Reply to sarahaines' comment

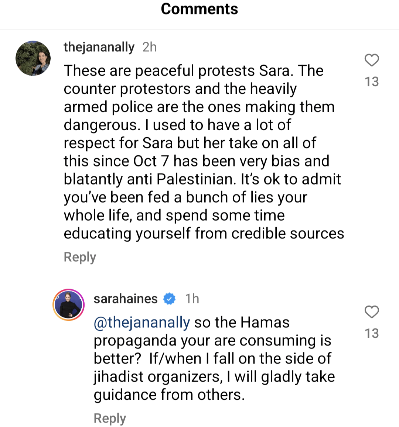click(x=110, y=418)
